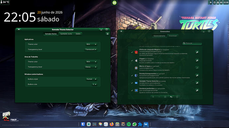Open Aplicativos Theme color Mint dropdown
The width and height of the screenshot is (229, 128).
[x=91, y=44]
